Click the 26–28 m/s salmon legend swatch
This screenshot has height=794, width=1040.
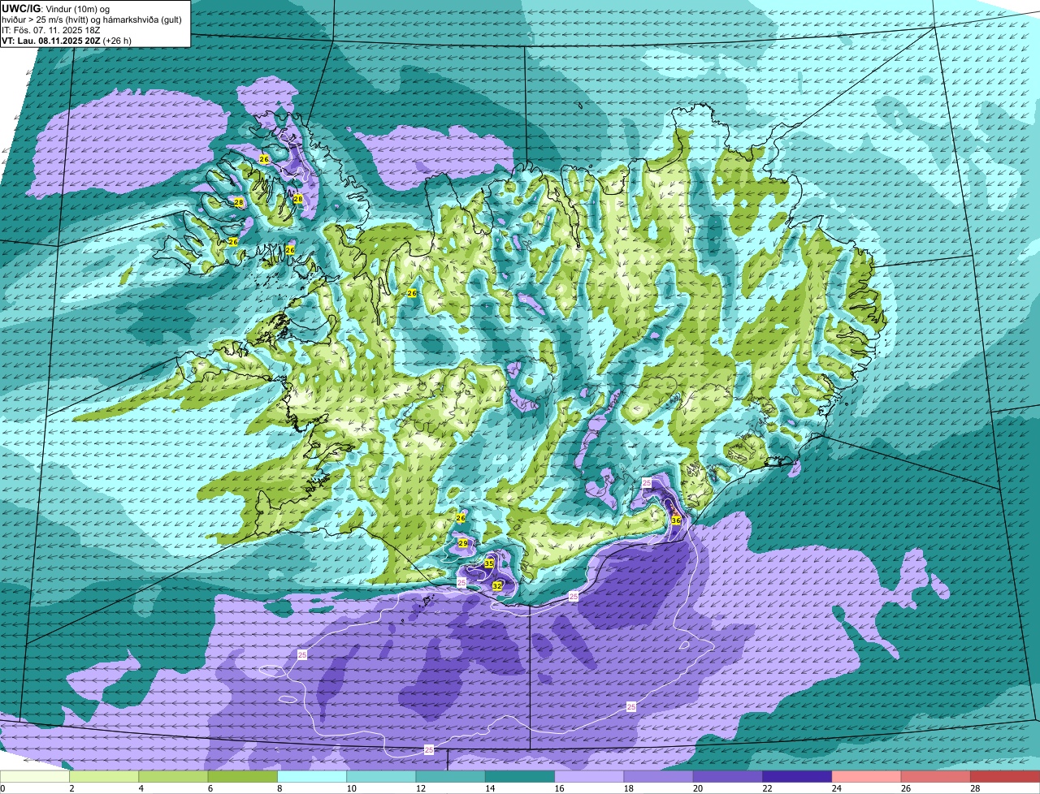(936, 776)
